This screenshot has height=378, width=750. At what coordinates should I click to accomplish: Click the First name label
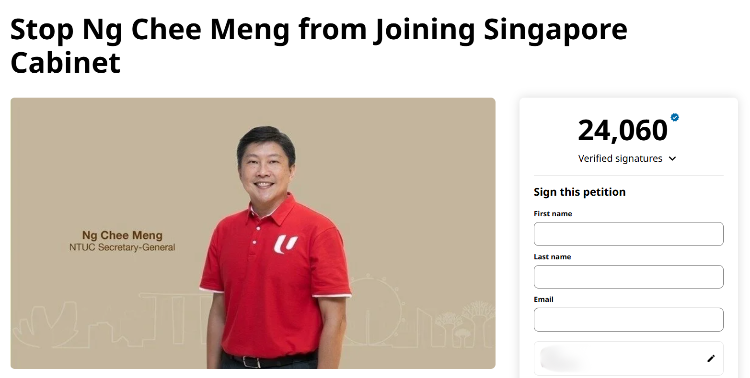(x=553, y=214)
